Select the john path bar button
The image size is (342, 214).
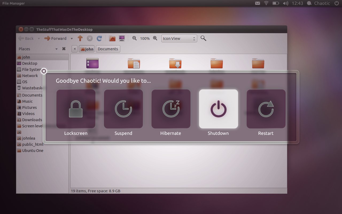87,49
